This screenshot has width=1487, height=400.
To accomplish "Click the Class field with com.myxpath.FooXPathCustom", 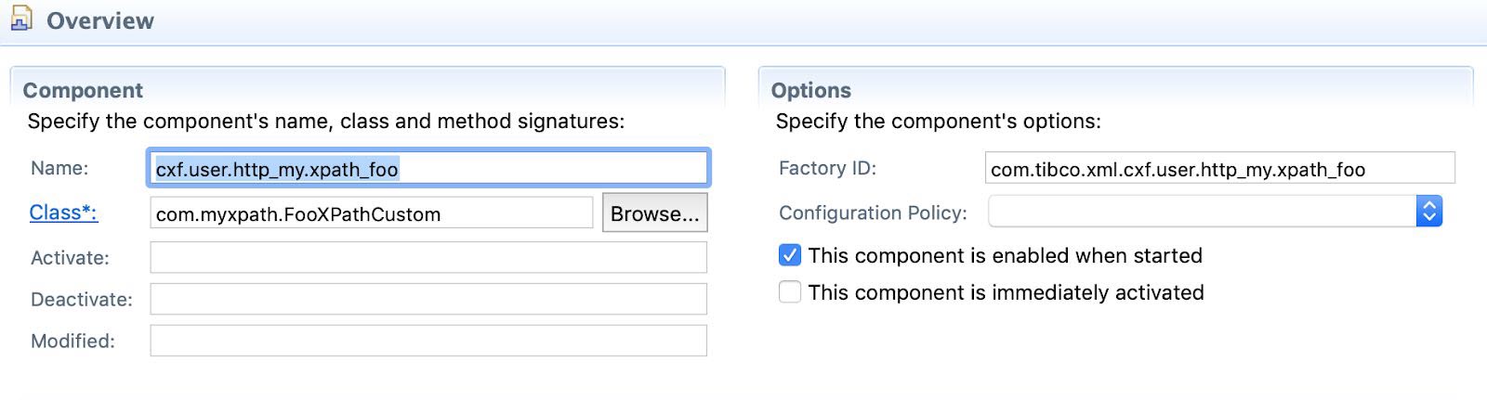I will tap(371, 213).
